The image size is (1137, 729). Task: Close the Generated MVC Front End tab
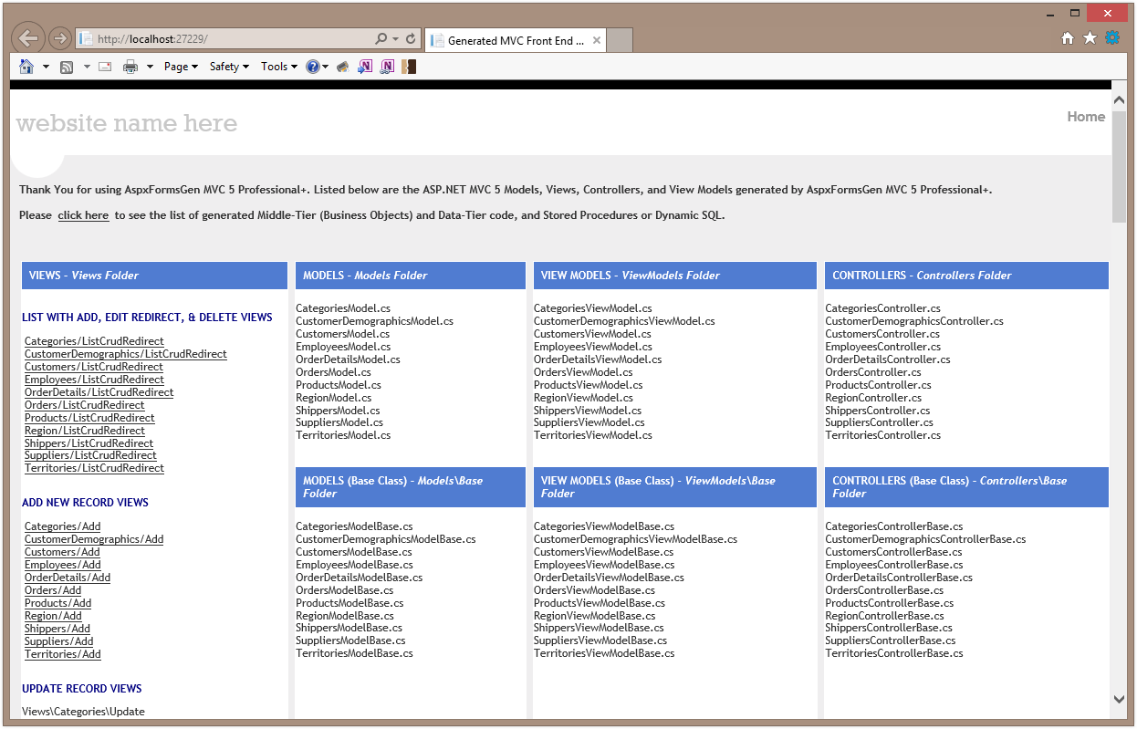tap(597, 40)
